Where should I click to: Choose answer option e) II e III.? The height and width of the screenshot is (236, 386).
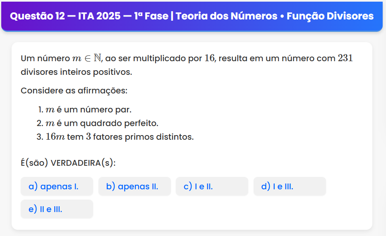57,209
